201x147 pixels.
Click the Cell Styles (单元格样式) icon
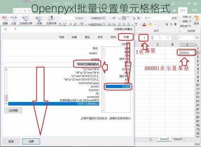[26, 18]
